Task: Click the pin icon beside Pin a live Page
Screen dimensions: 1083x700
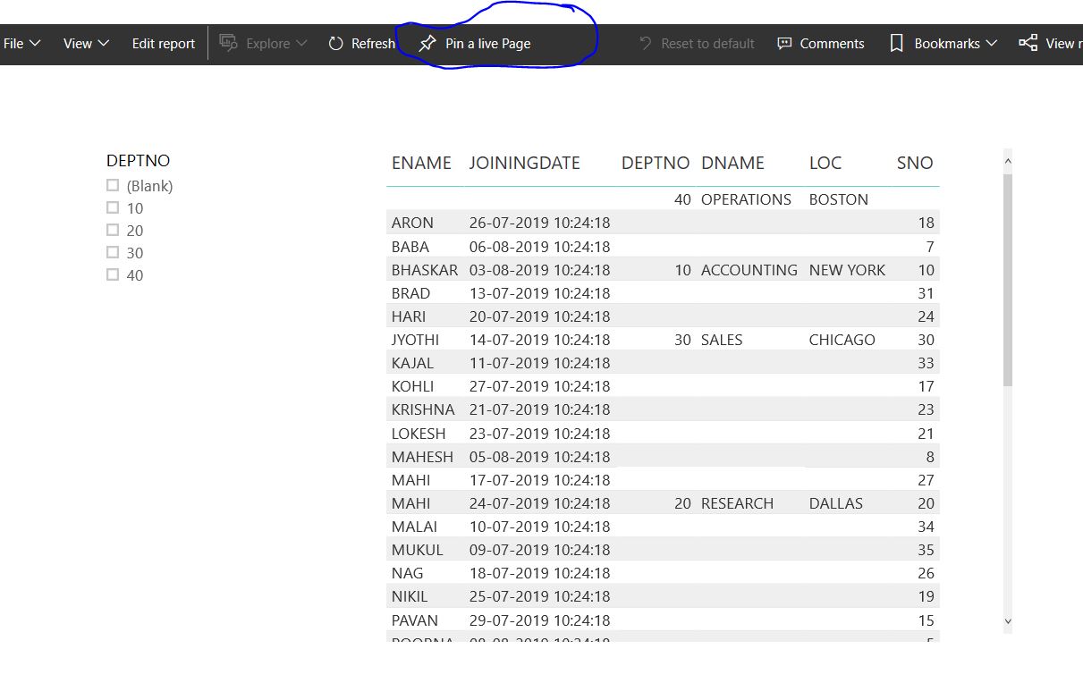Action: (427, 43)
